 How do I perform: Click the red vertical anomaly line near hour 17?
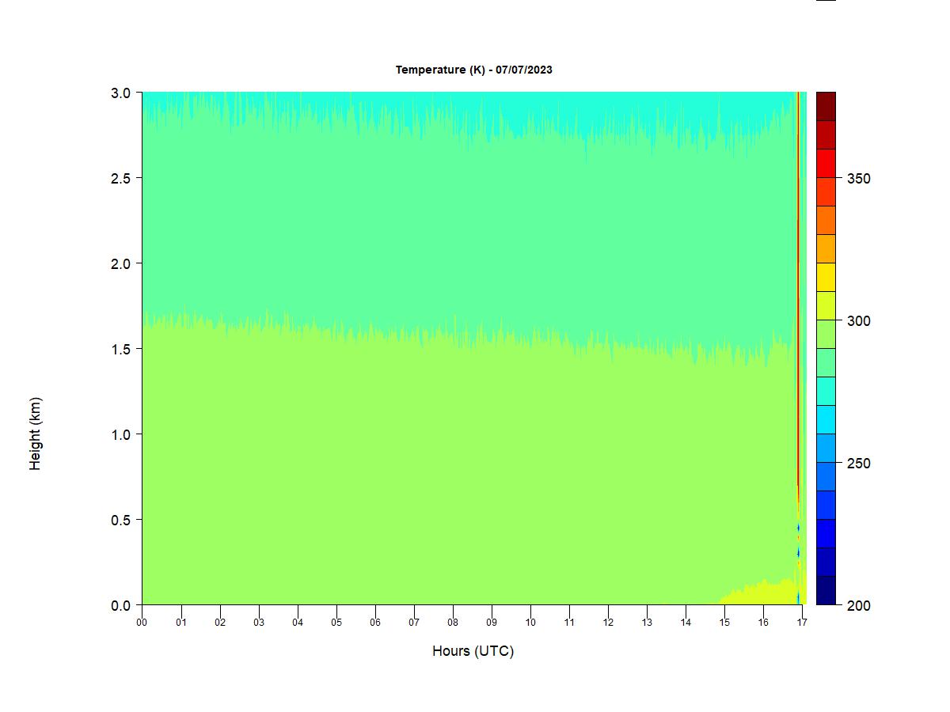coord(797,316)
